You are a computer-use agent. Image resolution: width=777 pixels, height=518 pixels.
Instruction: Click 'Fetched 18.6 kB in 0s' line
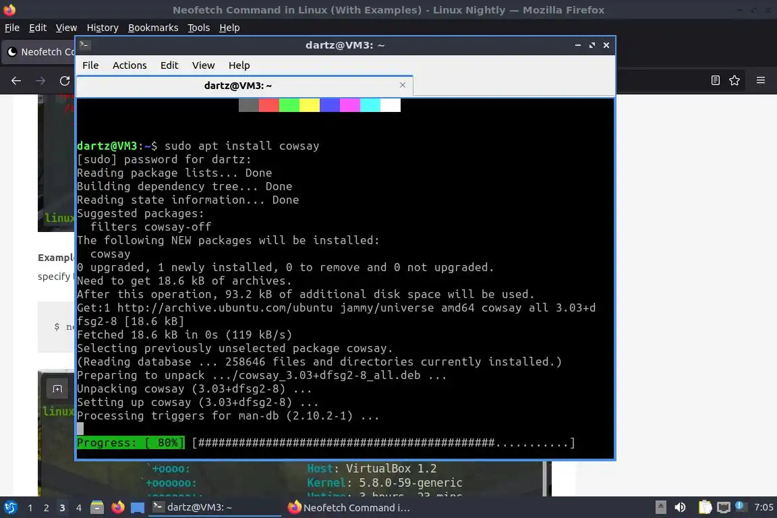point(184,335)
